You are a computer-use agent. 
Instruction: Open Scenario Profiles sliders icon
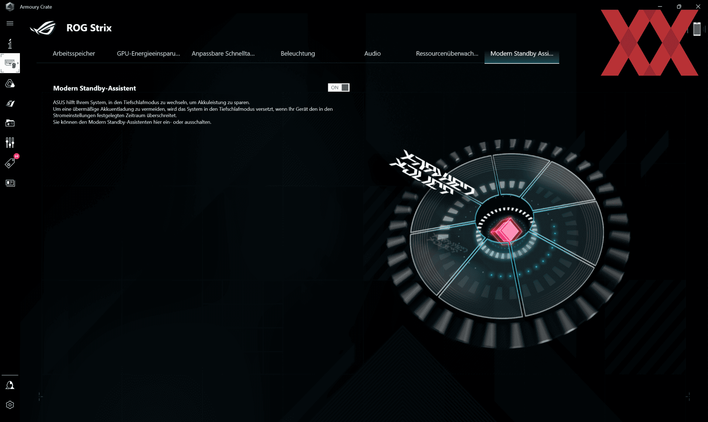point(10,143)
